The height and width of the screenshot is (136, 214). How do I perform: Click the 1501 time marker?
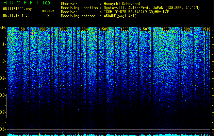(23, 29)
